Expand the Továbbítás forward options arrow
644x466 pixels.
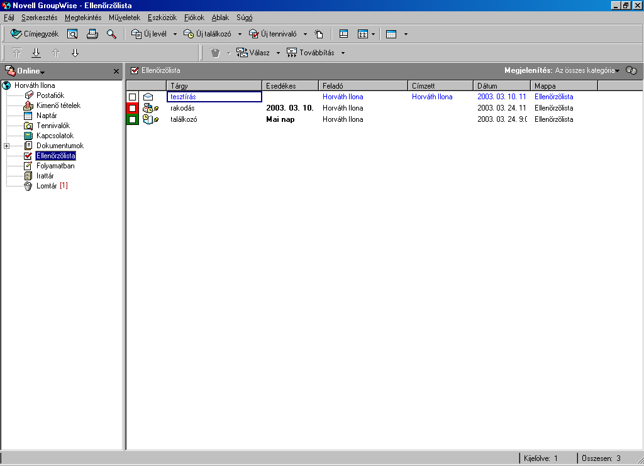pos(343,53)
